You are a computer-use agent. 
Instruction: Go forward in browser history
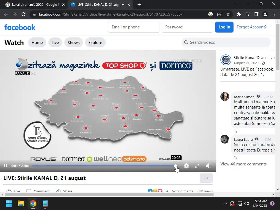[x=15, y=14]
